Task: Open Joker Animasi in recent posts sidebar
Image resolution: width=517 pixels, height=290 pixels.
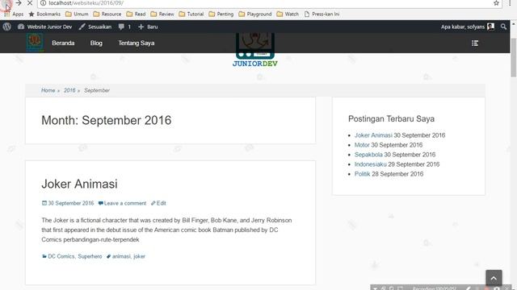Action: point(373,135)
